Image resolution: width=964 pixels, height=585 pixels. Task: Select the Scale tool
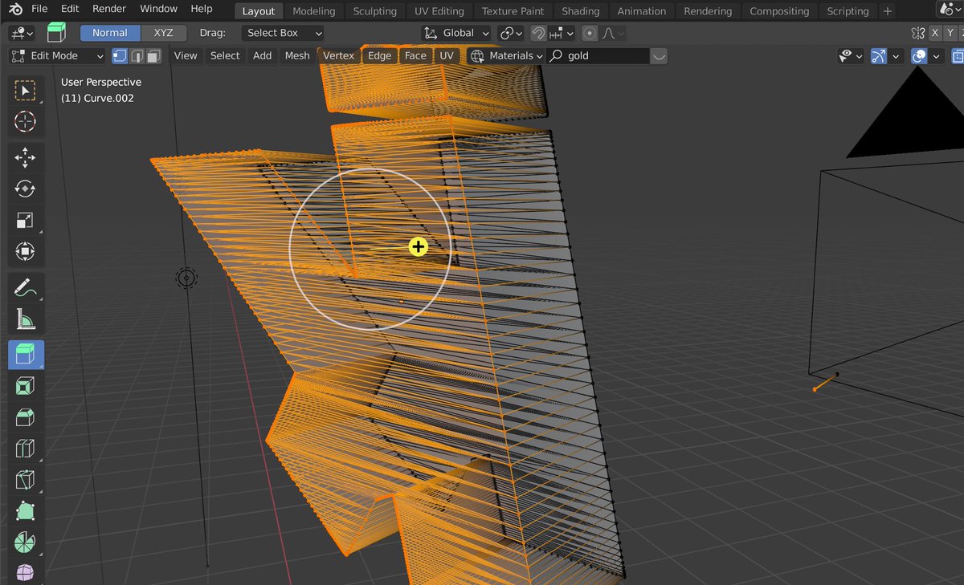click(x=26, y=220)
